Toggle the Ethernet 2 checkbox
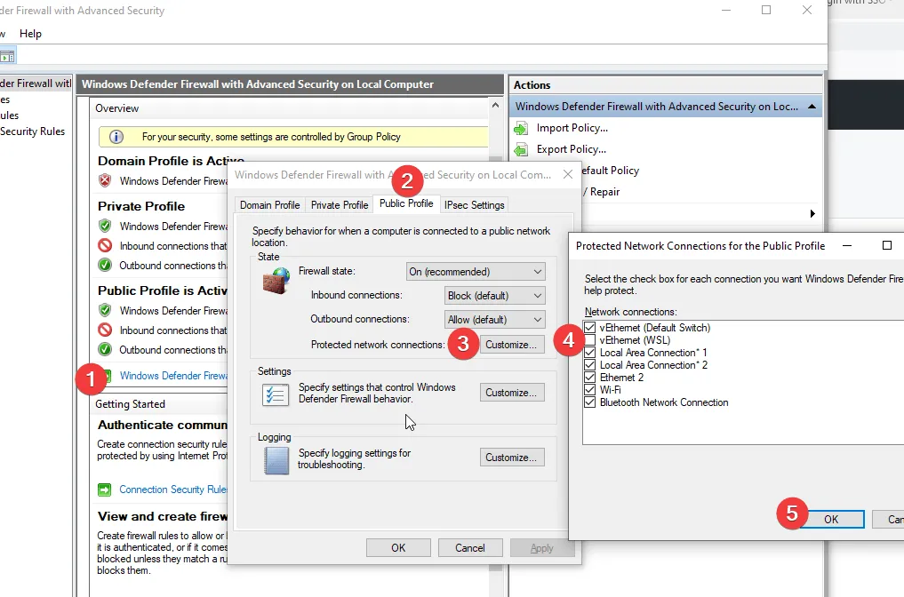904x597 pixels. click(x=590, y=378)
